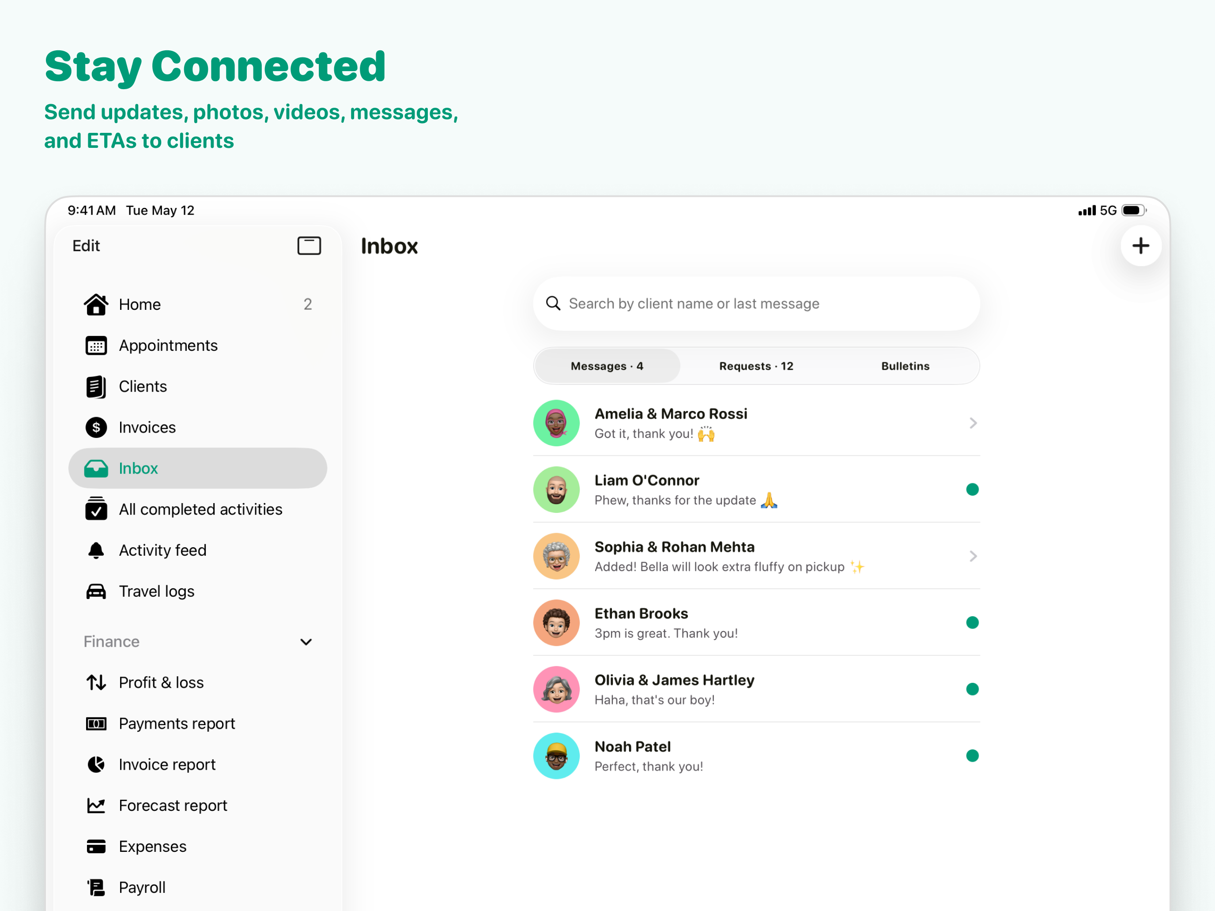Viewport: 1215px width, 911px height.
Task: Click the Ethan Brooks name
Action: [x=641, y=614]
